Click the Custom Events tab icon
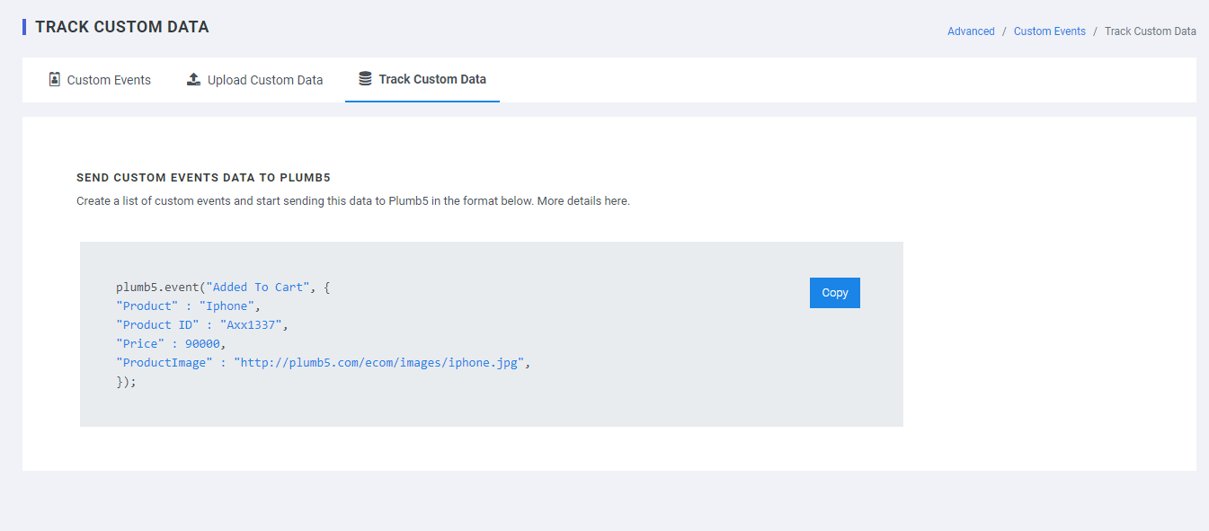Image resolution: width=1209 pixels, height=531 pixels. [x=55, y=79]
